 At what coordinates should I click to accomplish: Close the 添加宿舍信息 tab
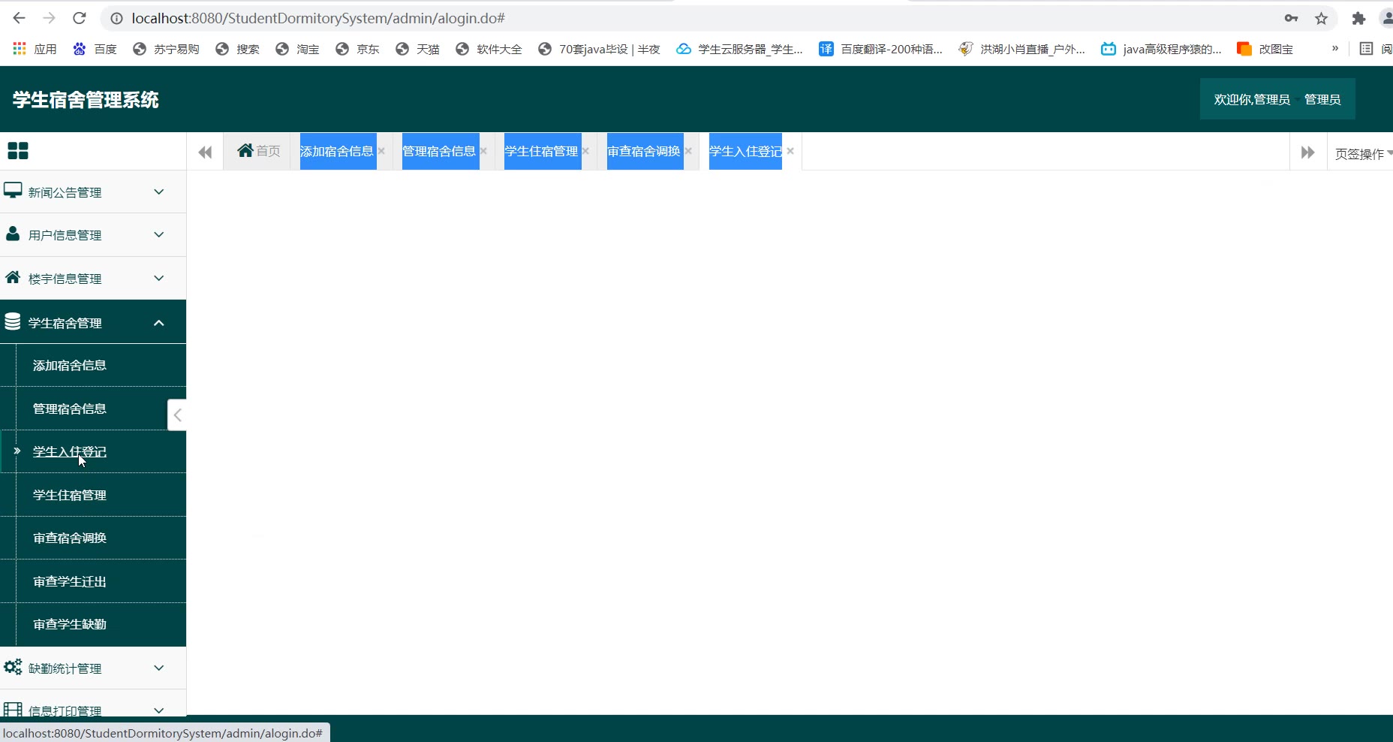point(381,151)
